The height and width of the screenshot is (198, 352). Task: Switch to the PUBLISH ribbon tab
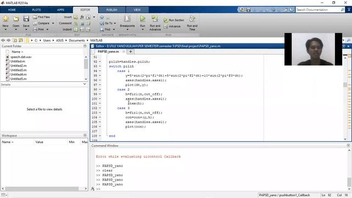coord(112,10)
